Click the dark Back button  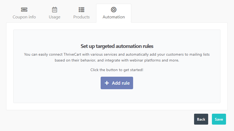[201, 119]
